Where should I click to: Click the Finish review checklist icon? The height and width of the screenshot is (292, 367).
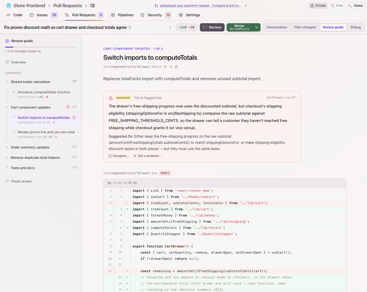click(x=7, y=181)
